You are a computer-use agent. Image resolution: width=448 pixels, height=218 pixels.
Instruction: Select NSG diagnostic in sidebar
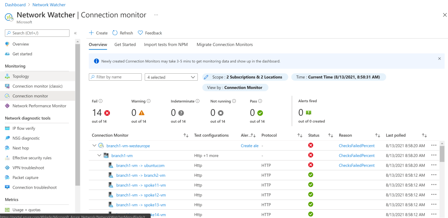pos(26,138)
